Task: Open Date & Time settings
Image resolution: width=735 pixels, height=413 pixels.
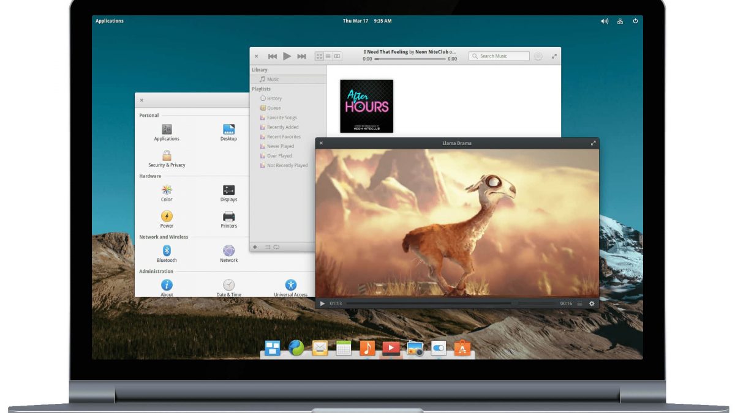Action: (228, 288)
